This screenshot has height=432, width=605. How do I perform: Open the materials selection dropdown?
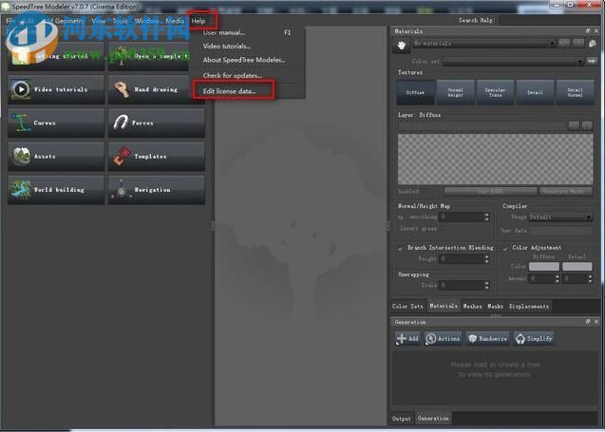coord(483,44)
